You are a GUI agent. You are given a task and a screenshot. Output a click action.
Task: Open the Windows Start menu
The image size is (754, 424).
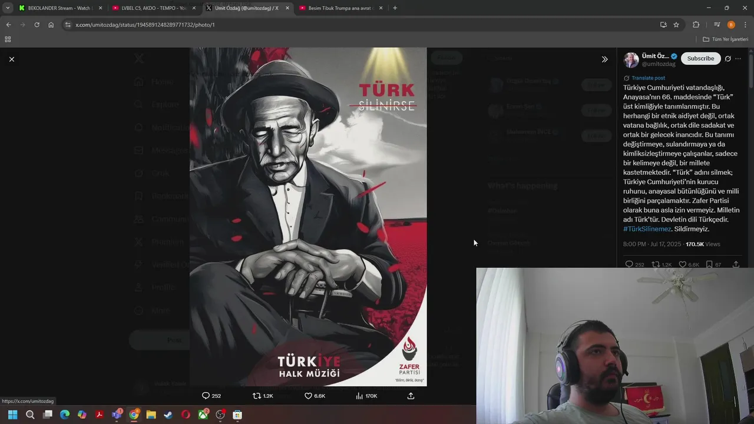coord(12,415)
